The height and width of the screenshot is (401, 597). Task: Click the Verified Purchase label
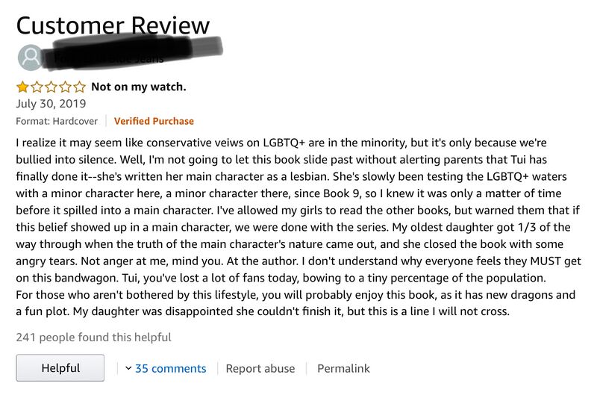tap(154, 121)
